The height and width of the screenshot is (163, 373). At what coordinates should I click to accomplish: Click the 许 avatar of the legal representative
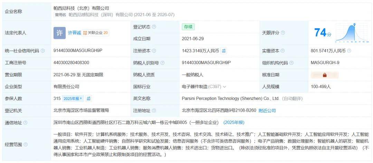click(x=59, y=33)
